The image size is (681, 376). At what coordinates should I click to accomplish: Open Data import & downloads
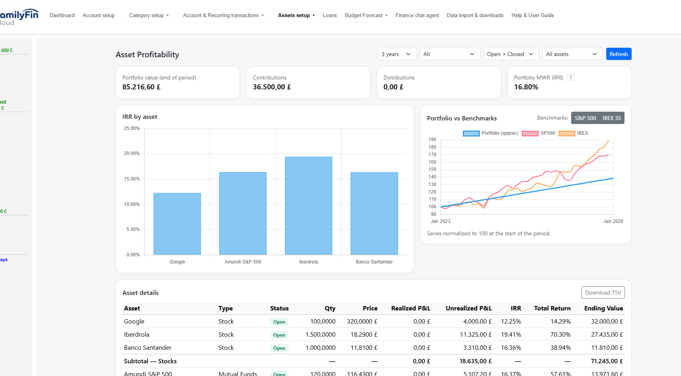[475, 16]
